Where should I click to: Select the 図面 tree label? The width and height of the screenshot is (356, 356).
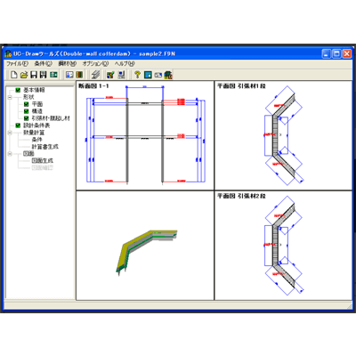pos(28,154)
